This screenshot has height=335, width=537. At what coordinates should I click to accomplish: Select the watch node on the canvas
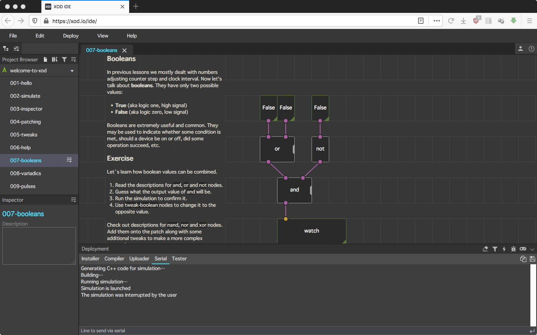(312, 231)
